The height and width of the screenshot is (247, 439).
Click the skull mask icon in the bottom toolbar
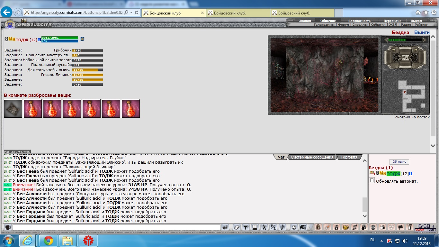(x=364, y=227)
